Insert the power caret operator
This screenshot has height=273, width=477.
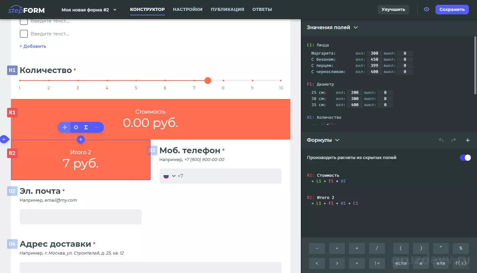(x=441, y=248)
